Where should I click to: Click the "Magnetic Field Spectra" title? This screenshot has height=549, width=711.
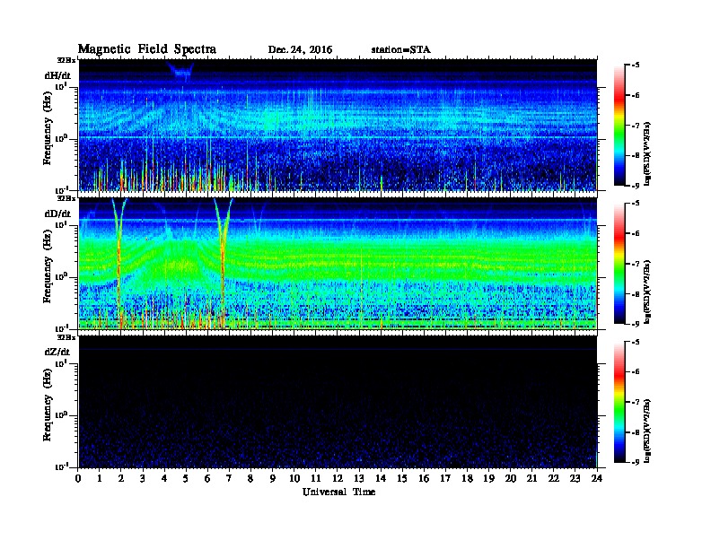tap(147, 49)
